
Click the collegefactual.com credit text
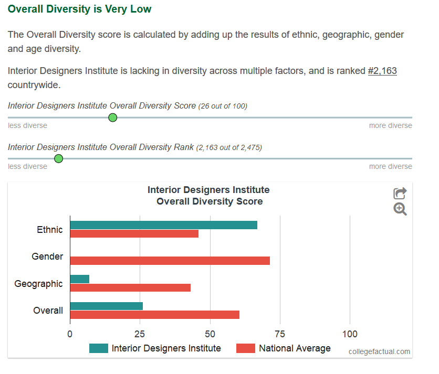[379, 351]
